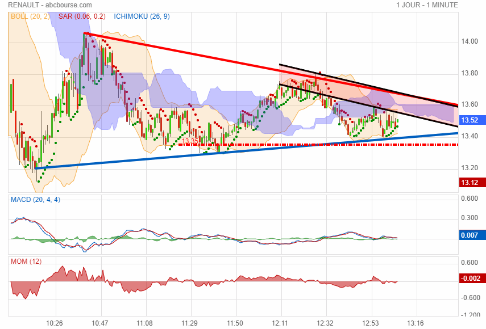Click the 12:53 time axis label
Image resolution: width=486 pixels, height=329 pixels.
371,323
